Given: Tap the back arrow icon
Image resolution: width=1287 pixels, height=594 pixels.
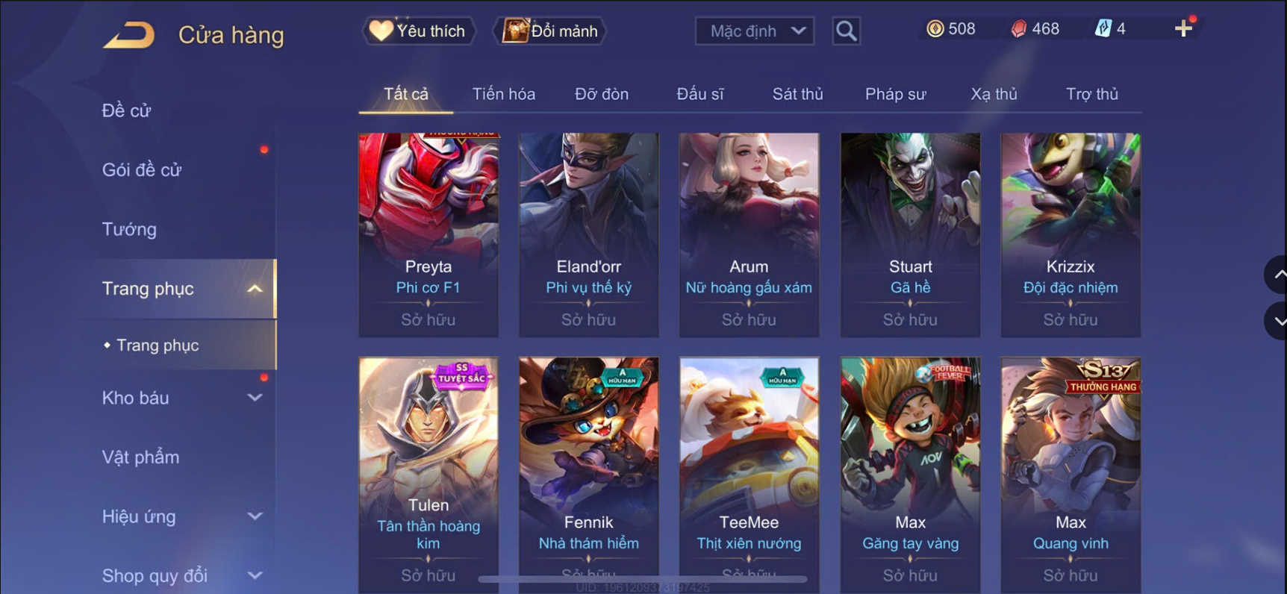Looking at the screenshot, I should click(x=128, y=35).
